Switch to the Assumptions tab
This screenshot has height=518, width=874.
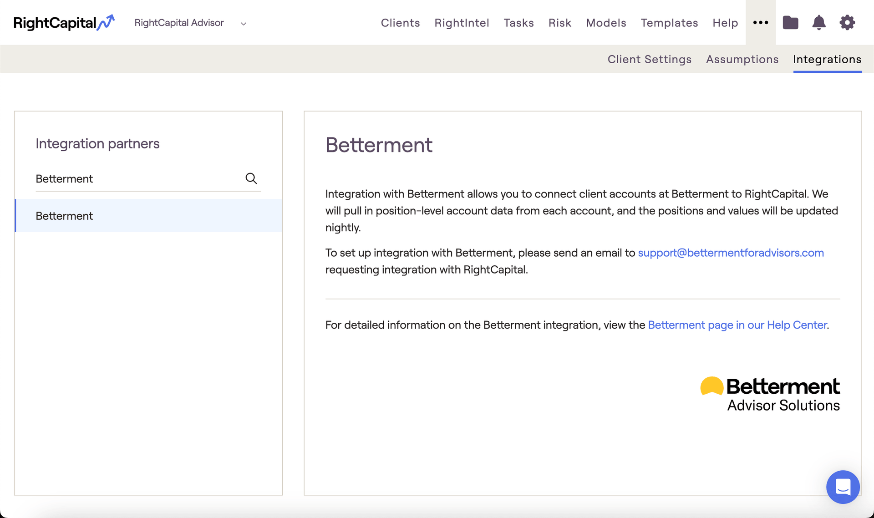[742, 59]
